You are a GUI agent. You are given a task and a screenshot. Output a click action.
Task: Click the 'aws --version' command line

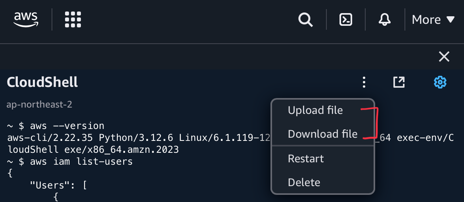56,126
